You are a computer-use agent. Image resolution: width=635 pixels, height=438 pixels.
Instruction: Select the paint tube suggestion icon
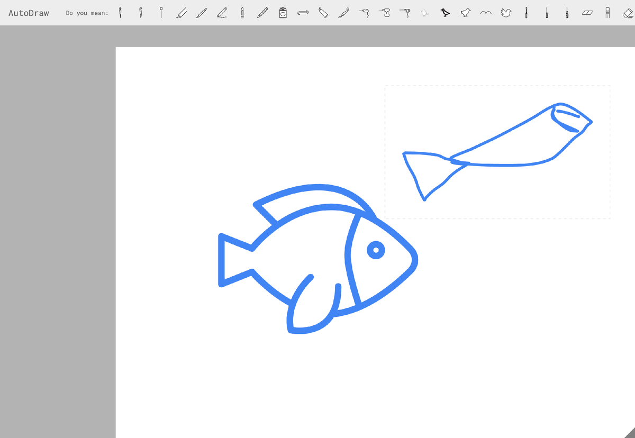click(323, 13)
